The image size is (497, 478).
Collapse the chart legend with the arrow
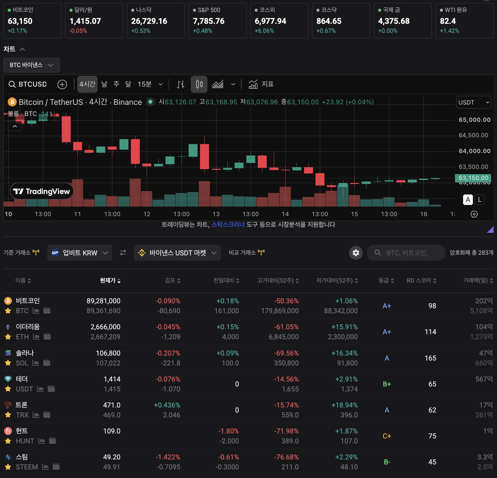(15, 126)
